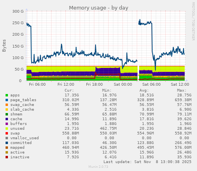
Task: Click the purple buffers legend swatch
Action: coord(7,124)
